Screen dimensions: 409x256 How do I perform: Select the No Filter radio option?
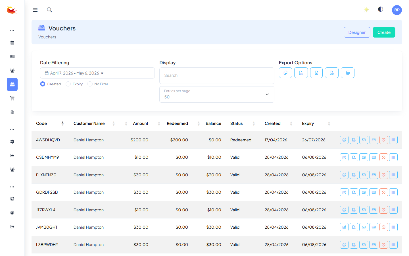point(90,84)
